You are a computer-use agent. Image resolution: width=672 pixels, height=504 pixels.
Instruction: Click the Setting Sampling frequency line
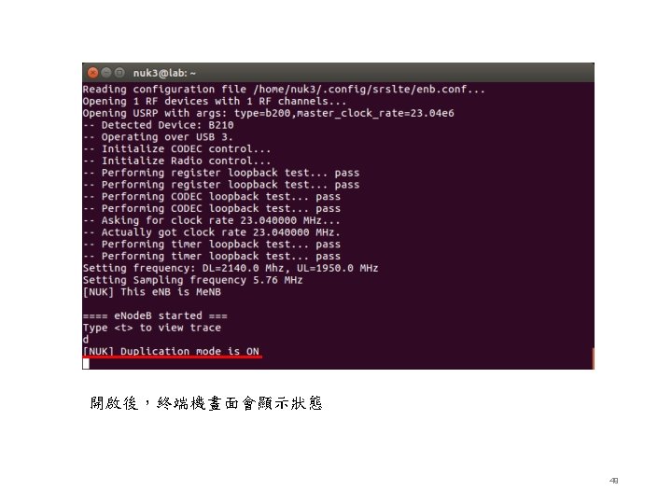pyautogui.click(x=193, y=280)
